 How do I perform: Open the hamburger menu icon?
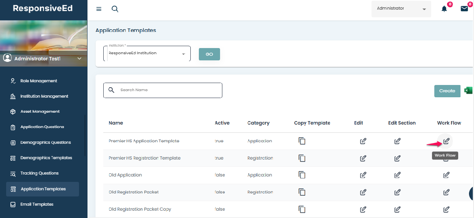coord(99,9)
